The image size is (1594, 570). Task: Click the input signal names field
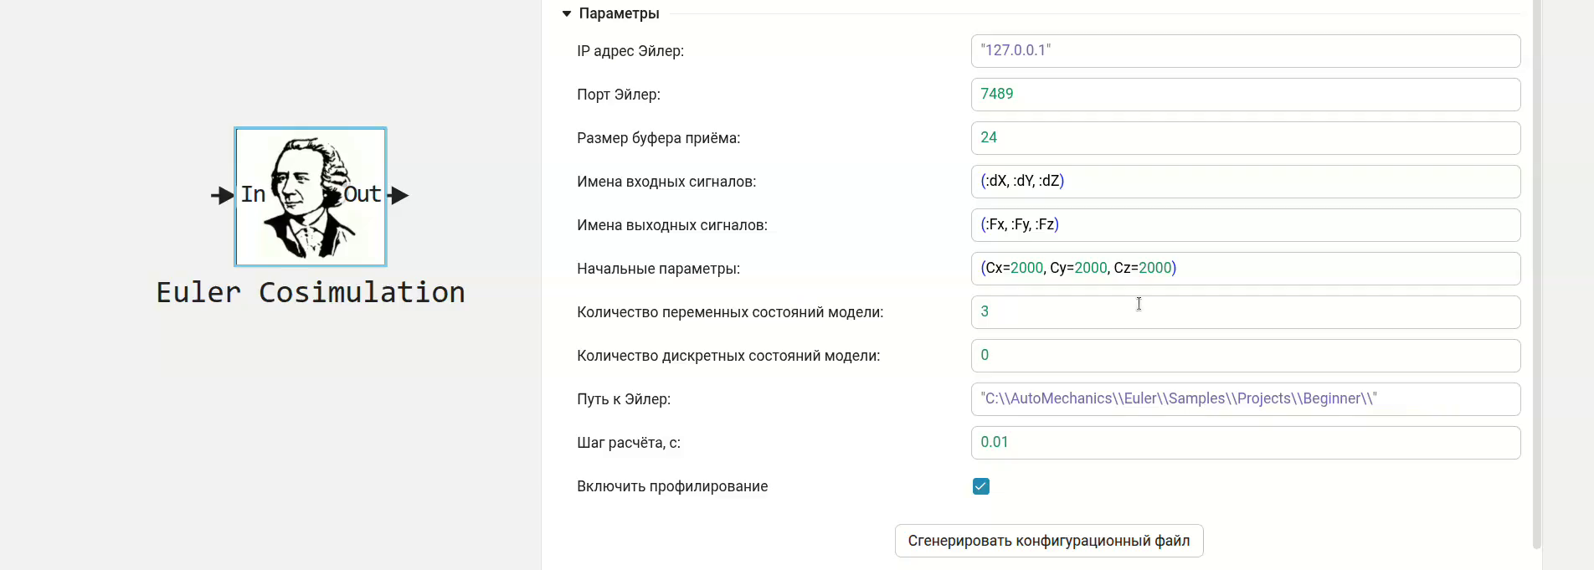[x=1245, y=182]
